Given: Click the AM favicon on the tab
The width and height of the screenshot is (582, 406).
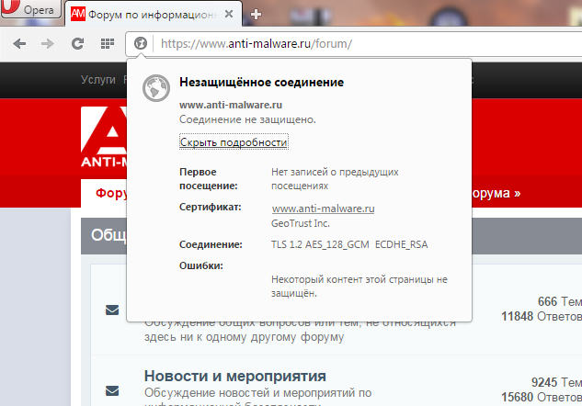Looking at the screenshot, I should point(78,14).
